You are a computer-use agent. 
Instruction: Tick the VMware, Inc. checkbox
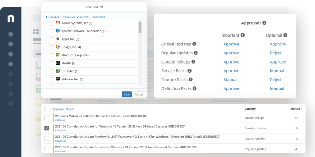(x=52, y=80)
